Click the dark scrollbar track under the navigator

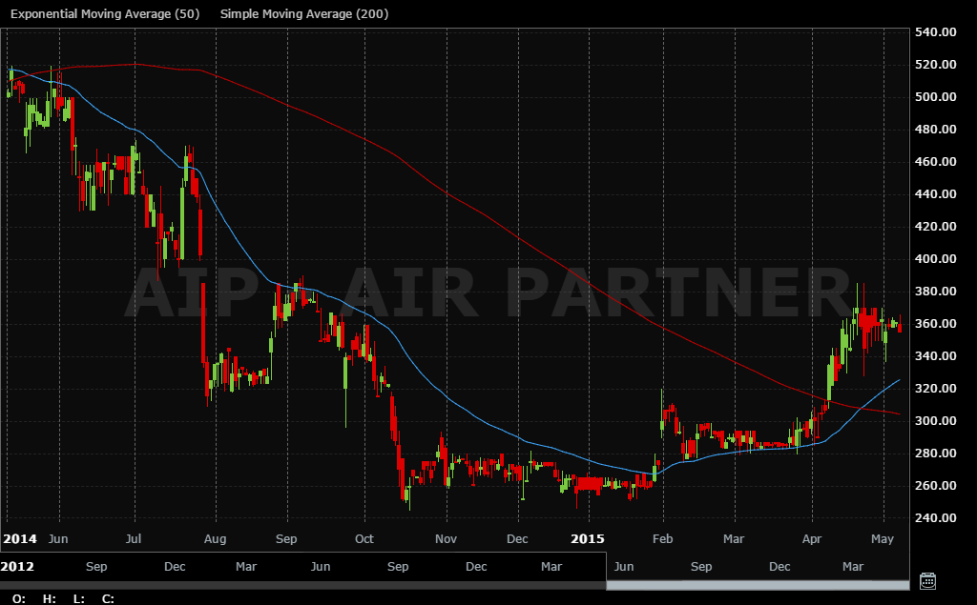pos(301,585)
